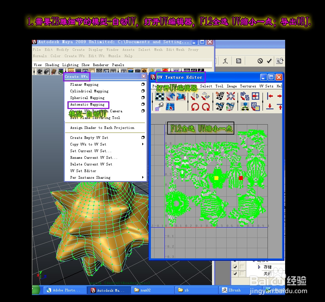
Task: Click camera attributes icon in viewport toolbar
Action: (x=47, y=72)
